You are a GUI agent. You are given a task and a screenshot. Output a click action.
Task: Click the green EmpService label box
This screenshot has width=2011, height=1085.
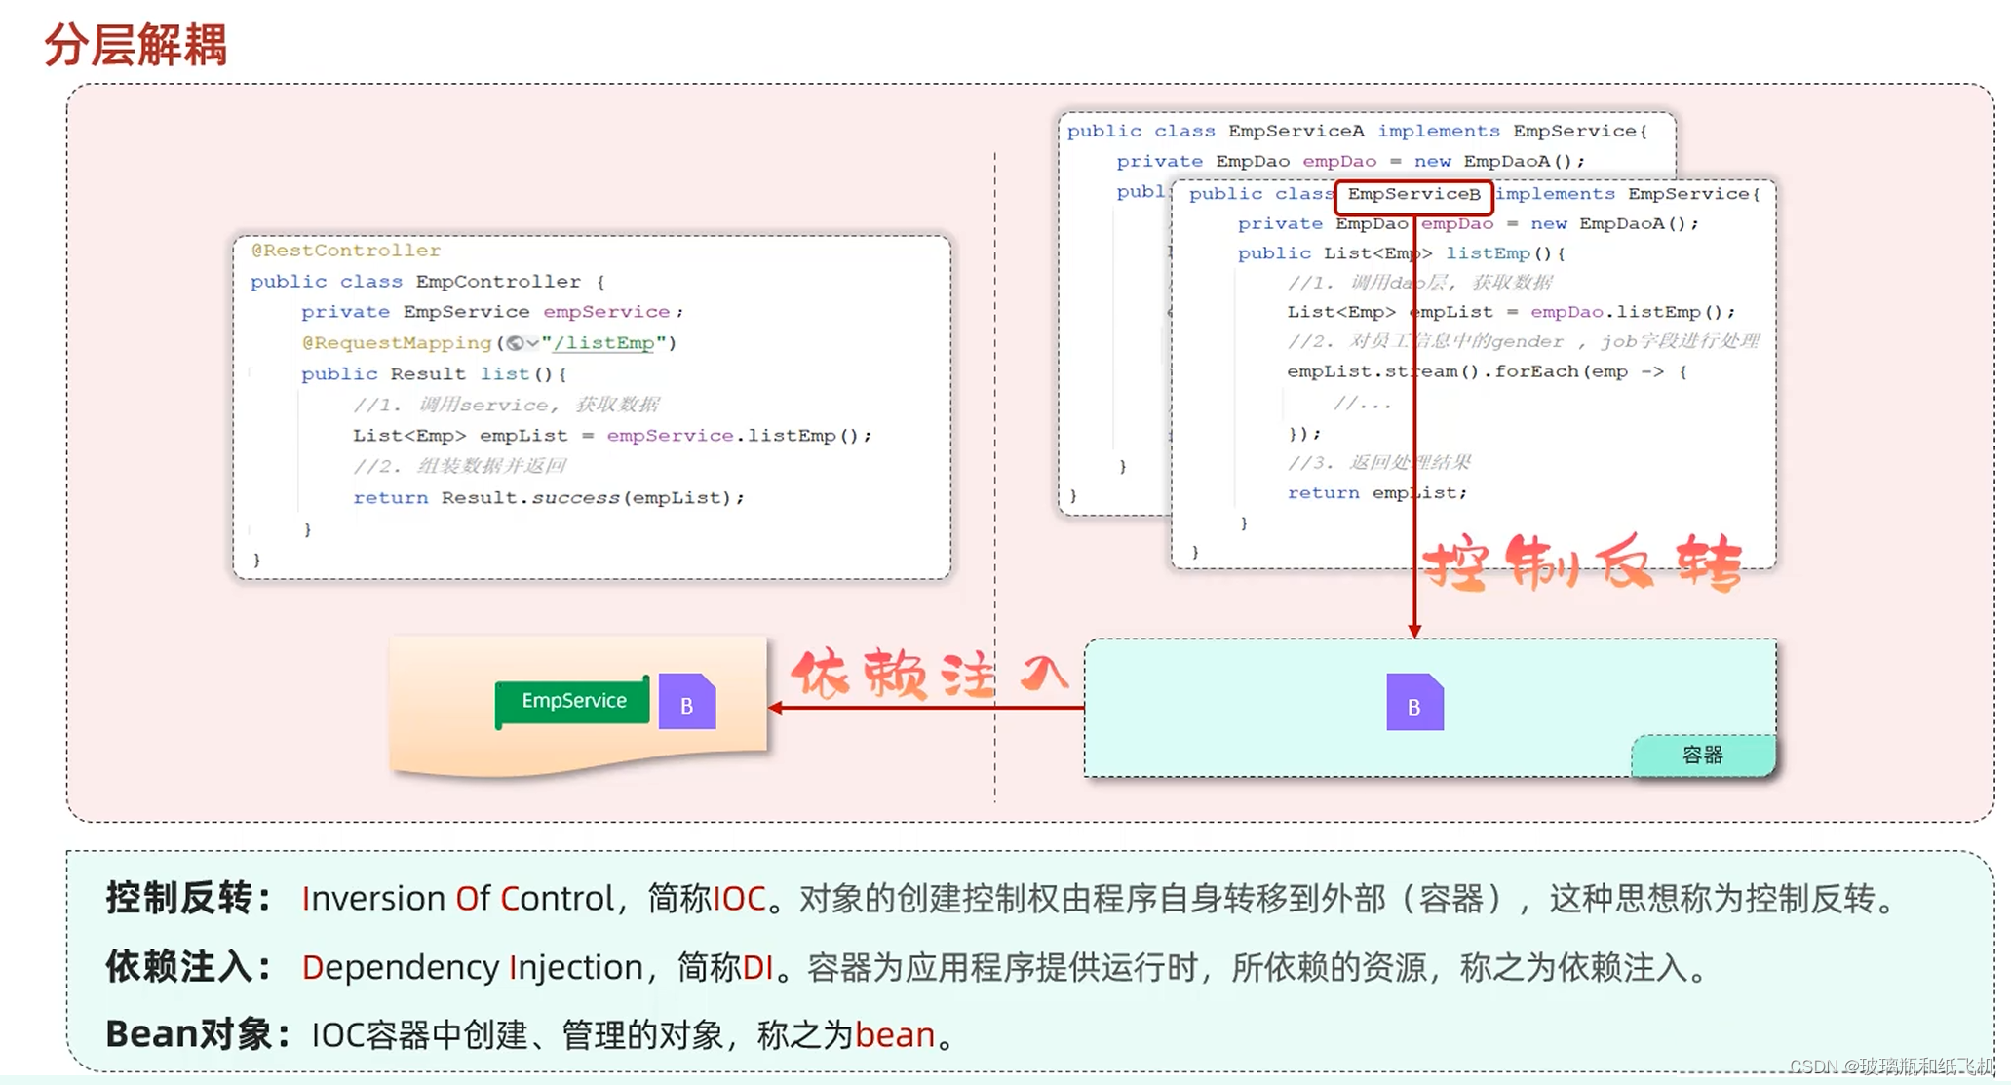[572, 701]
